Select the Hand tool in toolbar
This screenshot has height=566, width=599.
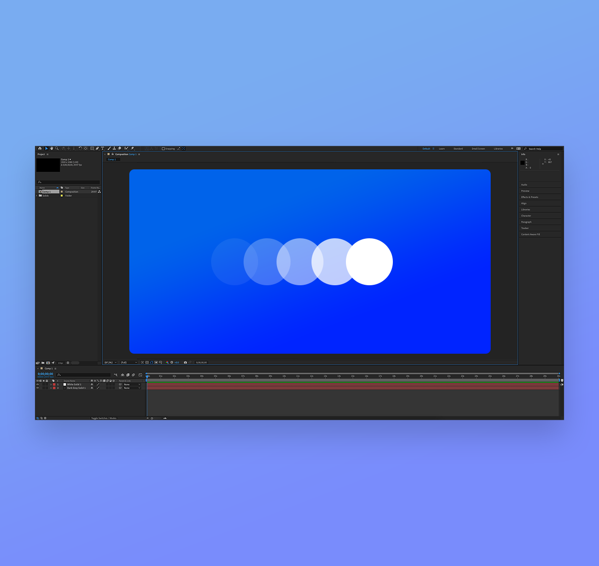[x=51, y=148]
